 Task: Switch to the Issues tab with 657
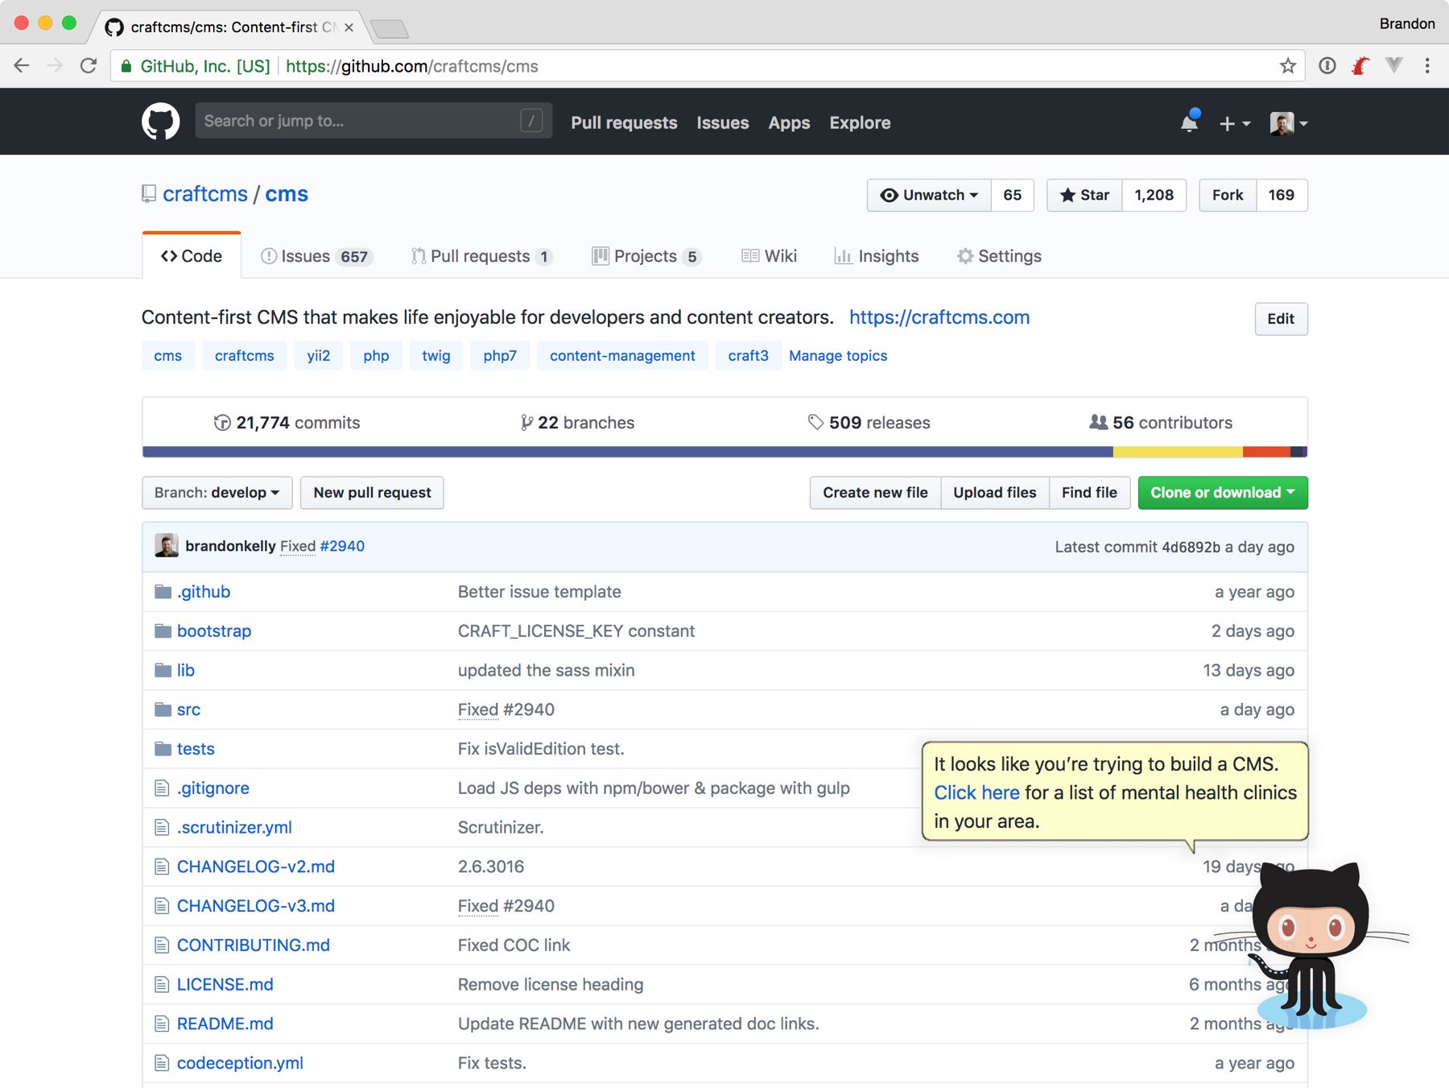tap(316, 256)
